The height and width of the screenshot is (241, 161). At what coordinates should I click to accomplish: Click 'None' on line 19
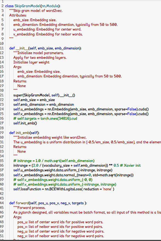pyautogui.click(x=21, y=86)
